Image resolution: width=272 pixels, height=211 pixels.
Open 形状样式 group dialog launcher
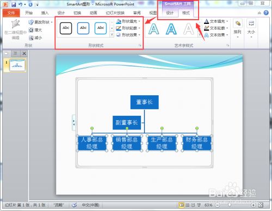click(140, 45)
